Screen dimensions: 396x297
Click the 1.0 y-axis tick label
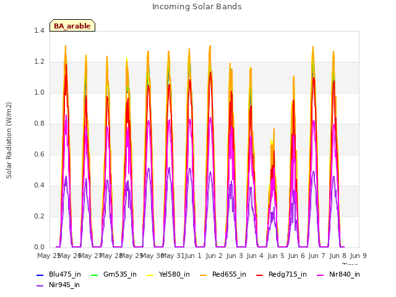click(x=39, y=92)
